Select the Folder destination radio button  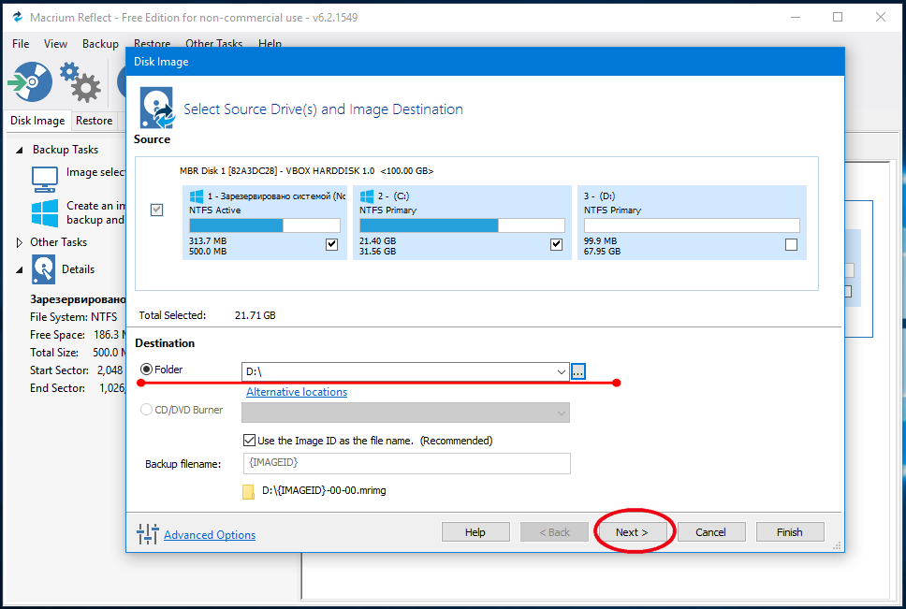(147, 369)
